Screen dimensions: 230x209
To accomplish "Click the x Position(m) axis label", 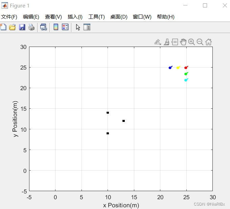I will click(121, 205).
